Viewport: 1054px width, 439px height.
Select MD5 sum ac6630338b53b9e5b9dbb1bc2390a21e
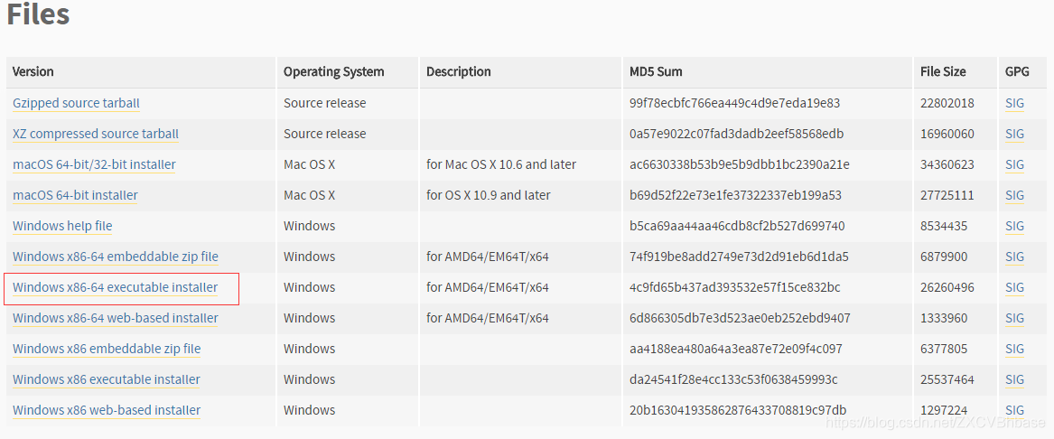(740, 164)
